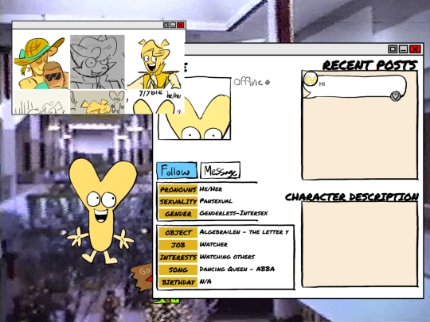This screenshot has width=430, height=322.
Task: Click the avatar icon on the 'Hi' post
Action: tap(311, 79)
